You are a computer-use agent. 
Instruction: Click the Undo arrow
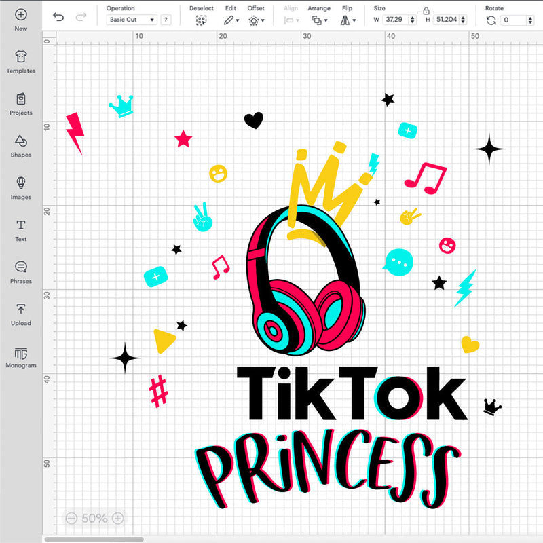pos(58,19)
